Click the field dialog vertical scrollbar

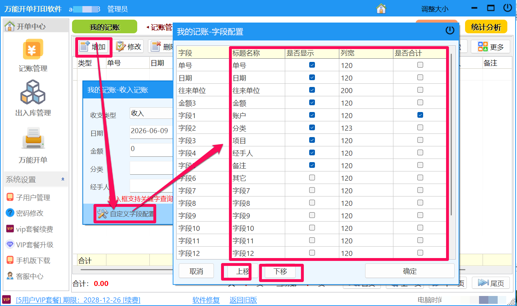tap(451, 134)
